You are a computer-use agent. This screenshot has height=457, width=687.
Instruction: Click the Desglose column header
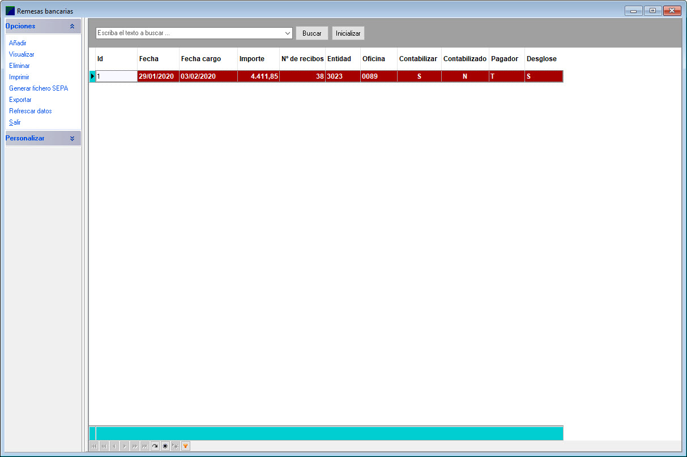(544, 59)
